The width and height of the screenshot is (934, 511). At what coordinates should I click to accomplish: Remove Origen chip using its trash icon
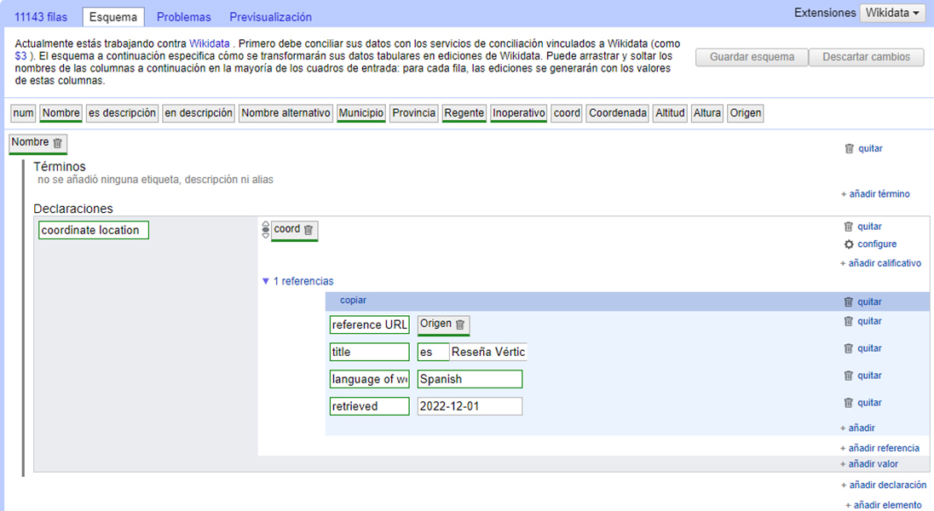point(460,324)
